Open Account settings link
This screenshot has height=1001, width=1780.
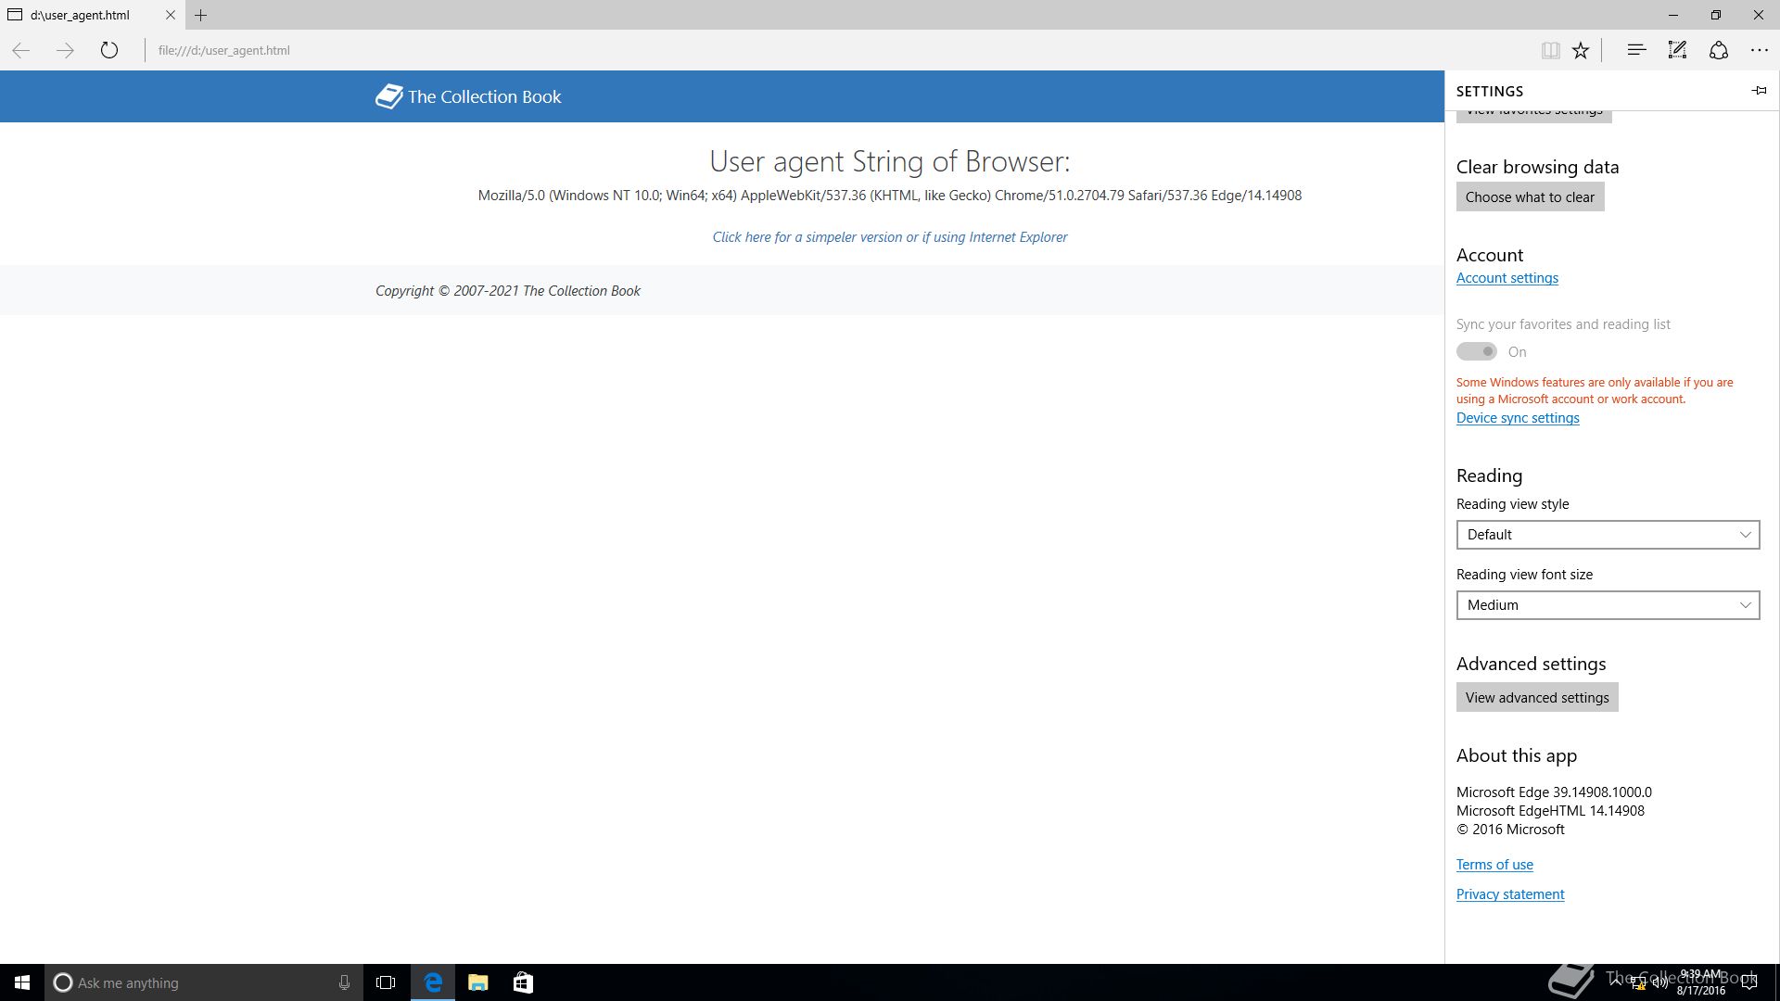pyautogui.click(x=1507, y=278)
